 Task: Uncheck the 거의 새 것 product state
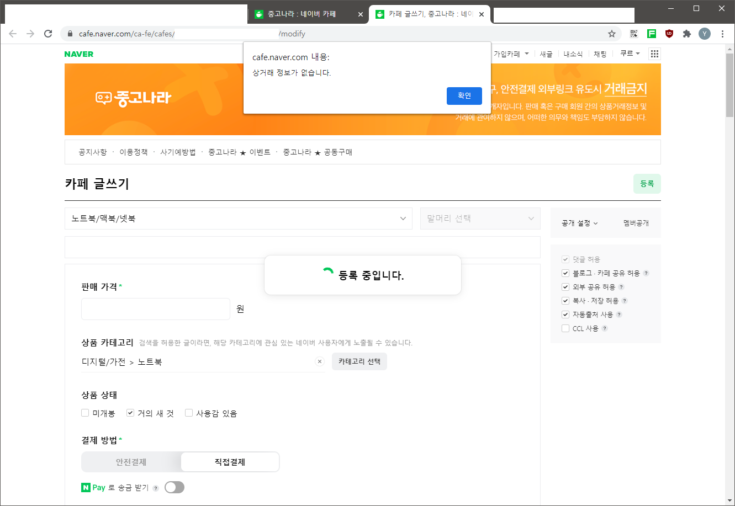(x=130, y=413)
